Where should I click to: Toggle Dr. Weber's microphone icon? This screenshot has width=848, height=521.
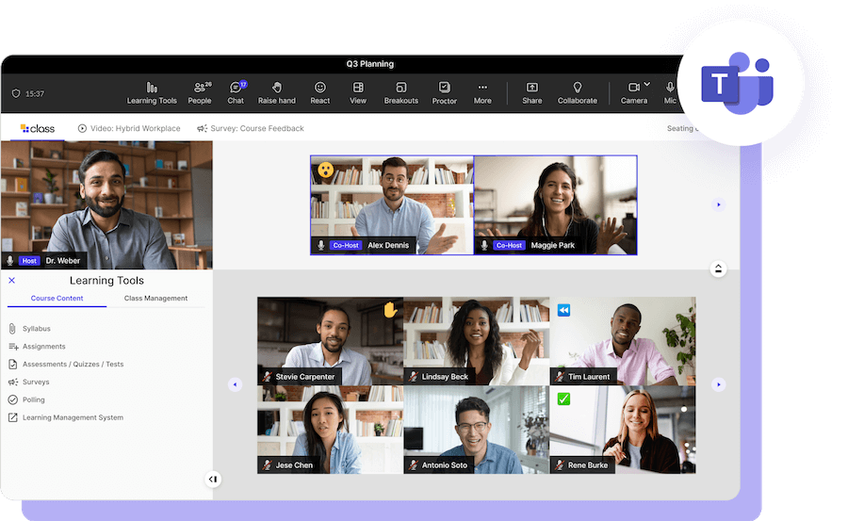tap(10, 260)
